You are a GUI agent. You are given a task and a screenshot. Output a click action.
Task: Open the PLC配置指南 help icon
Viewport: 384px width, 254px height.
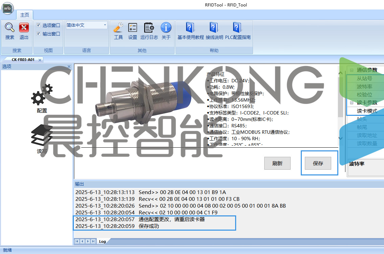pyautogui.click(x=237, y=27)
